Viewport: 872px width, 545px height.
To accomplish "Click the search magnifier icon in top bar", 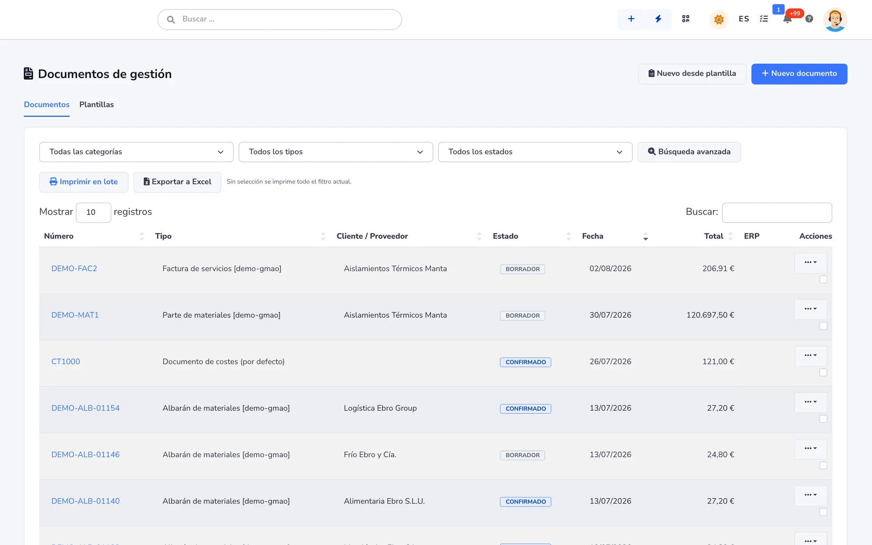I will coord(171,19).
